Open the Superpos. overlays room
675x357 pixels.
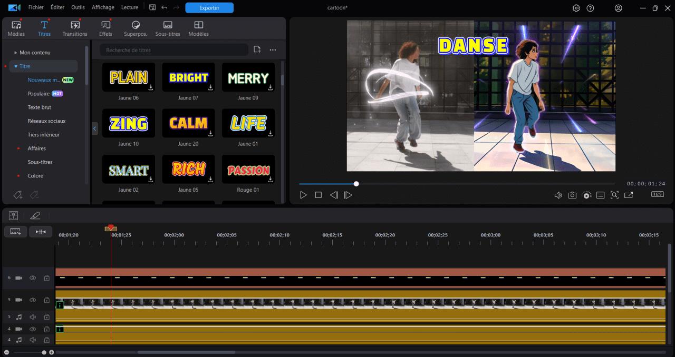(136, 28)
